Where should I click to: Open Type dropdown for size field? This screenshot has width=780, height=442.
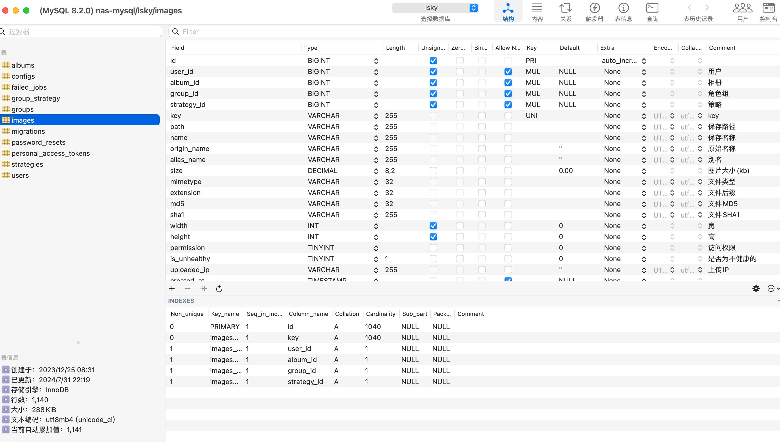coord(376,171)
